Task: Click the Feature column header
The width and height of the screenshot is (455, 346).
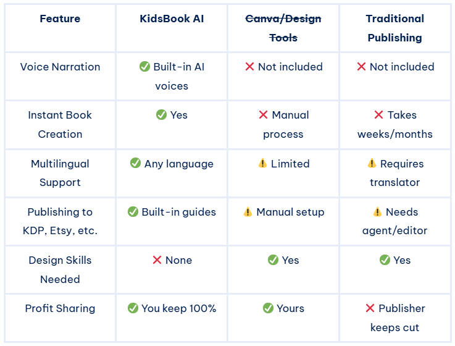Action: (60, 19)
